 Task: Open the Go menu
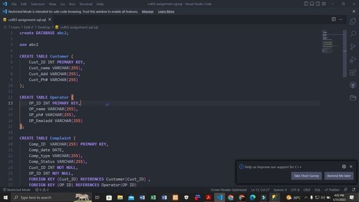[x=62, y=4]
